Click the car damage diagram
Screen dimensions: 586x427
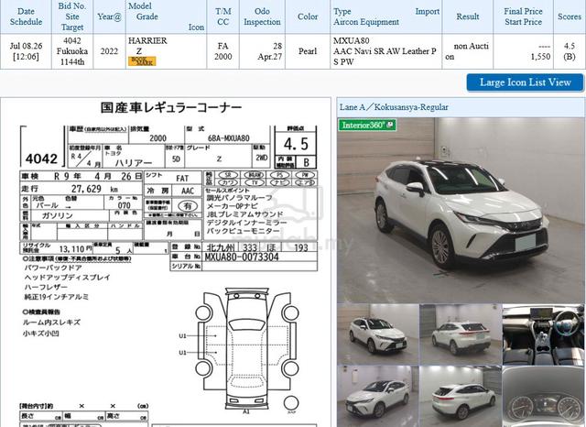(246, 350)
